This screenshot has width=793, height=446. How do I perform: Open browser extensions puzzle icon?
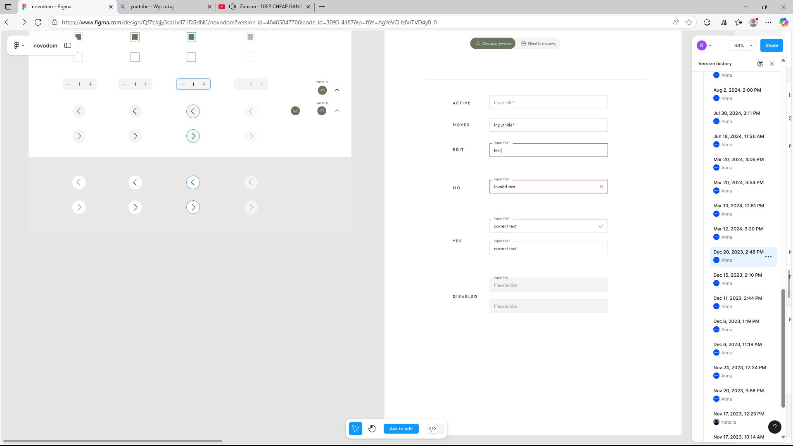click(x=707, y=22)
